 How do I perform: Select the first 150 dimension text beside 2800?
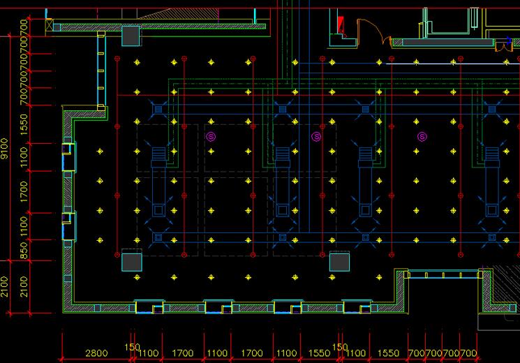coord(132,347)
